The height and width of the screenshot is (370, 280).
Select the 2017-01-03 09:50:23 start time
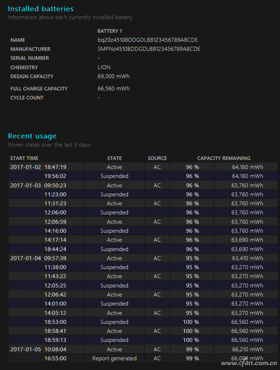(38, 185)
